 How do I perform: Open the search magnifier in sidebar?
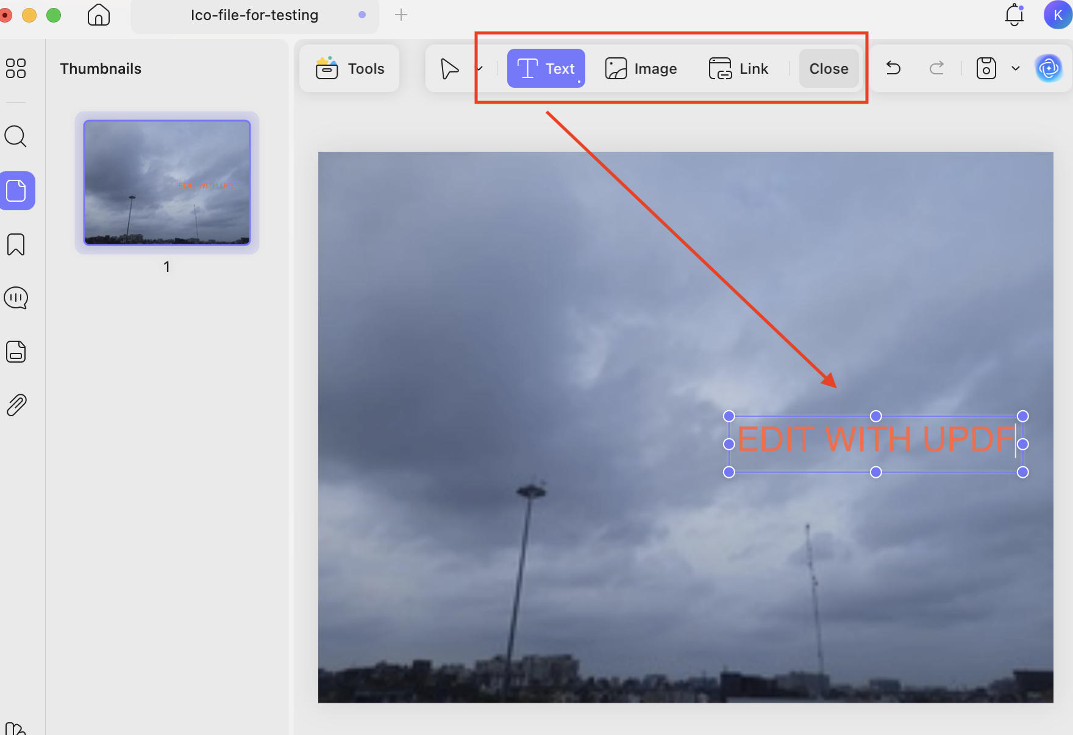coord(16,137)
